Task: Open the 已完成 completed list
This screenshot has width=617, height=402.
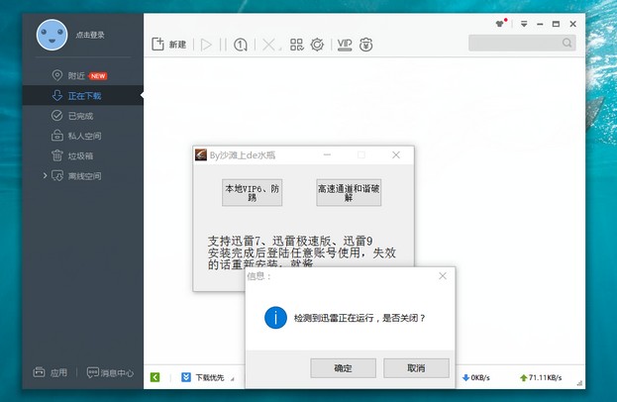Action: (x=82, y=116)
